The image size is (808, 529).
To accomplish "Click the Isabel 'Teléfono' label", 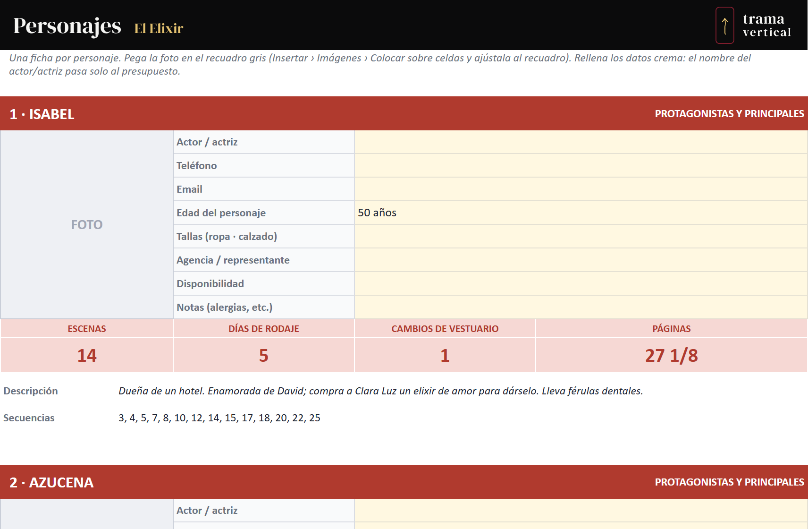I will [196, 166].
